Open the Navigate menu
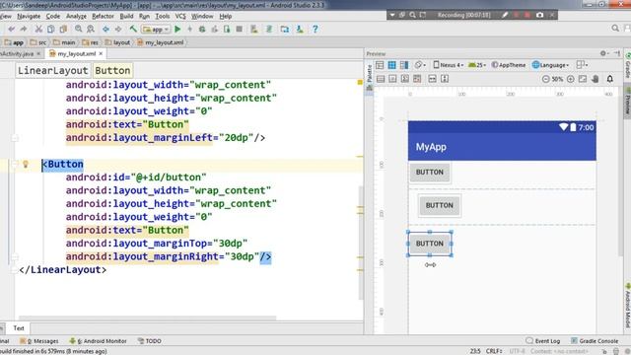Image resolution: width=631 pixels, height=355 pixels. [29, 16]
